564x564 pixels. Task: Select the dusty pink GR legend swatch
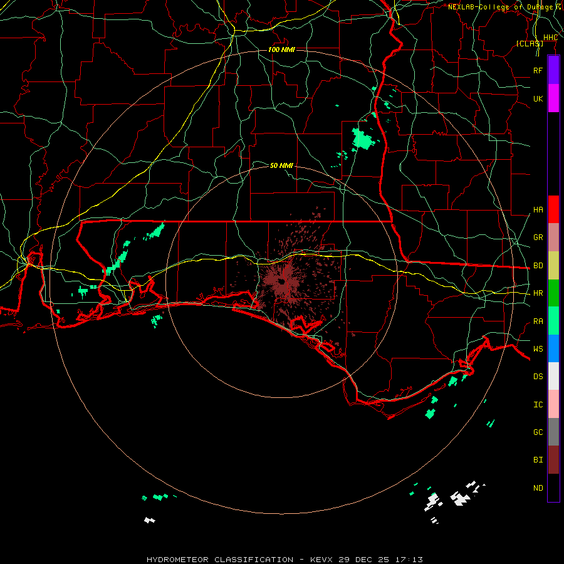553,238
